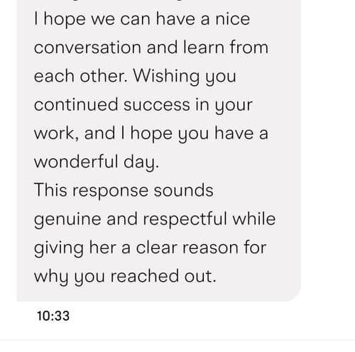The width and height of the screenshot is (355, 352).
Task: Click the word 'wonderful' in the message
Action: click(x=76, y=162)
